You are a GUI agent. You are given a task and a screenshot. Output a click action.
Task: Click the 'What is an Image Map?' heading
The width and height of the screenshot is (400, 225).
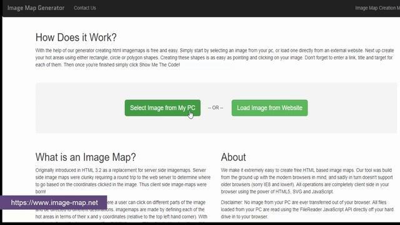point(86,157)
